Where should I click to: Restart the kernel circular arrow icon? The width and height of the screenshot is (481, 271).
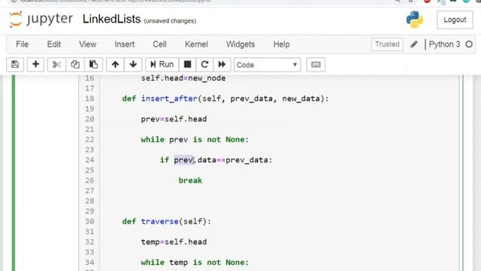(204, 65)
